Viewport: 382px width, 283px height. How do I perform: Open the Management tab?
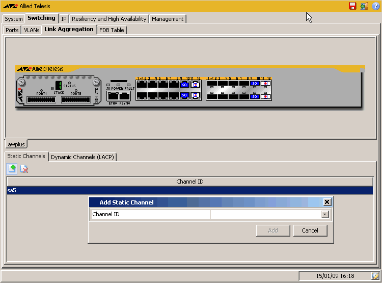tap(168, 19)
